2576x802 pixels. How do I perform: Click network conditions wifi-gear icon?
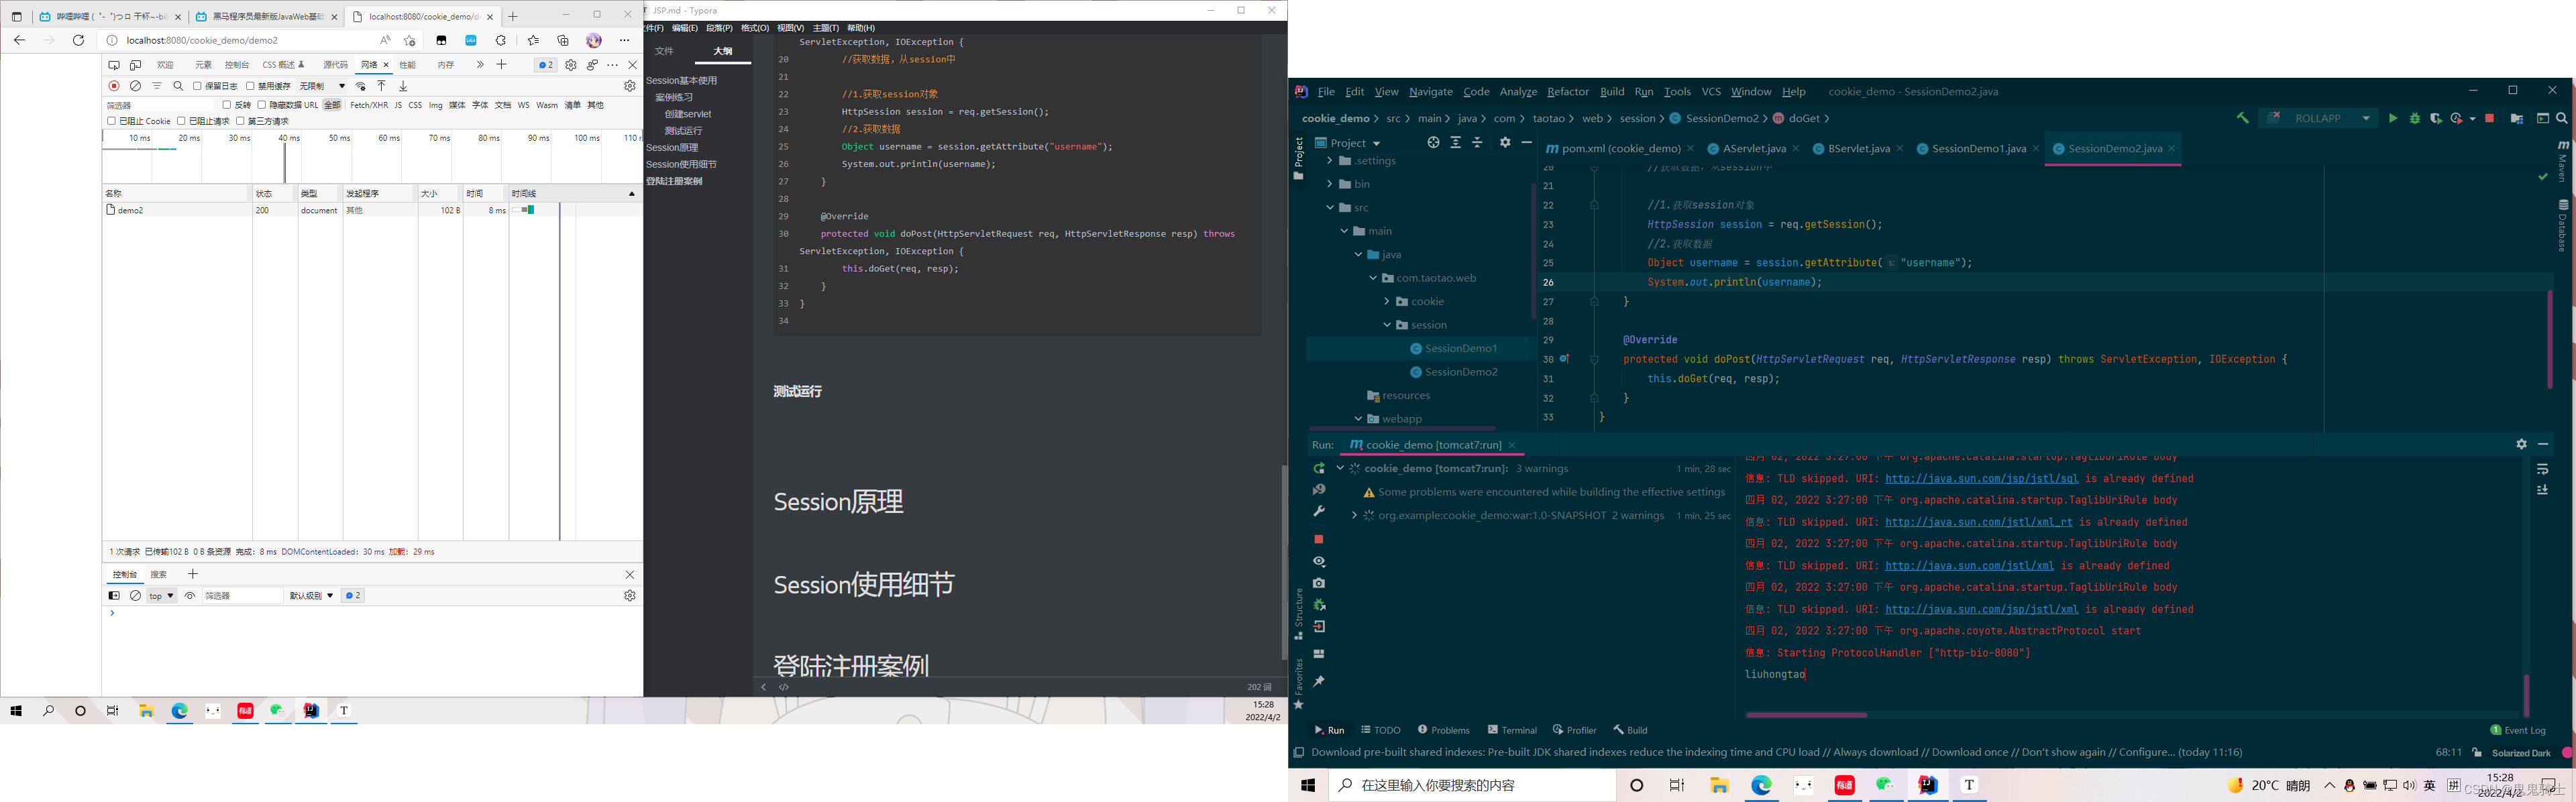[x=361, y=86]
